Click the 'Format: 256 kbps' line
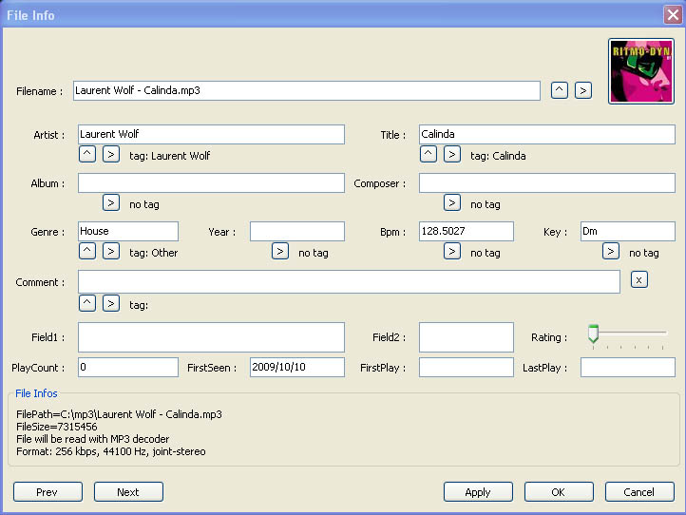 (x=110, y=451)
